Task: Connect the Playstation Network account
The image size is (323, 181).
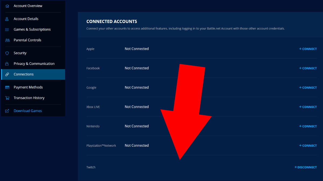Action: point(308,145)
